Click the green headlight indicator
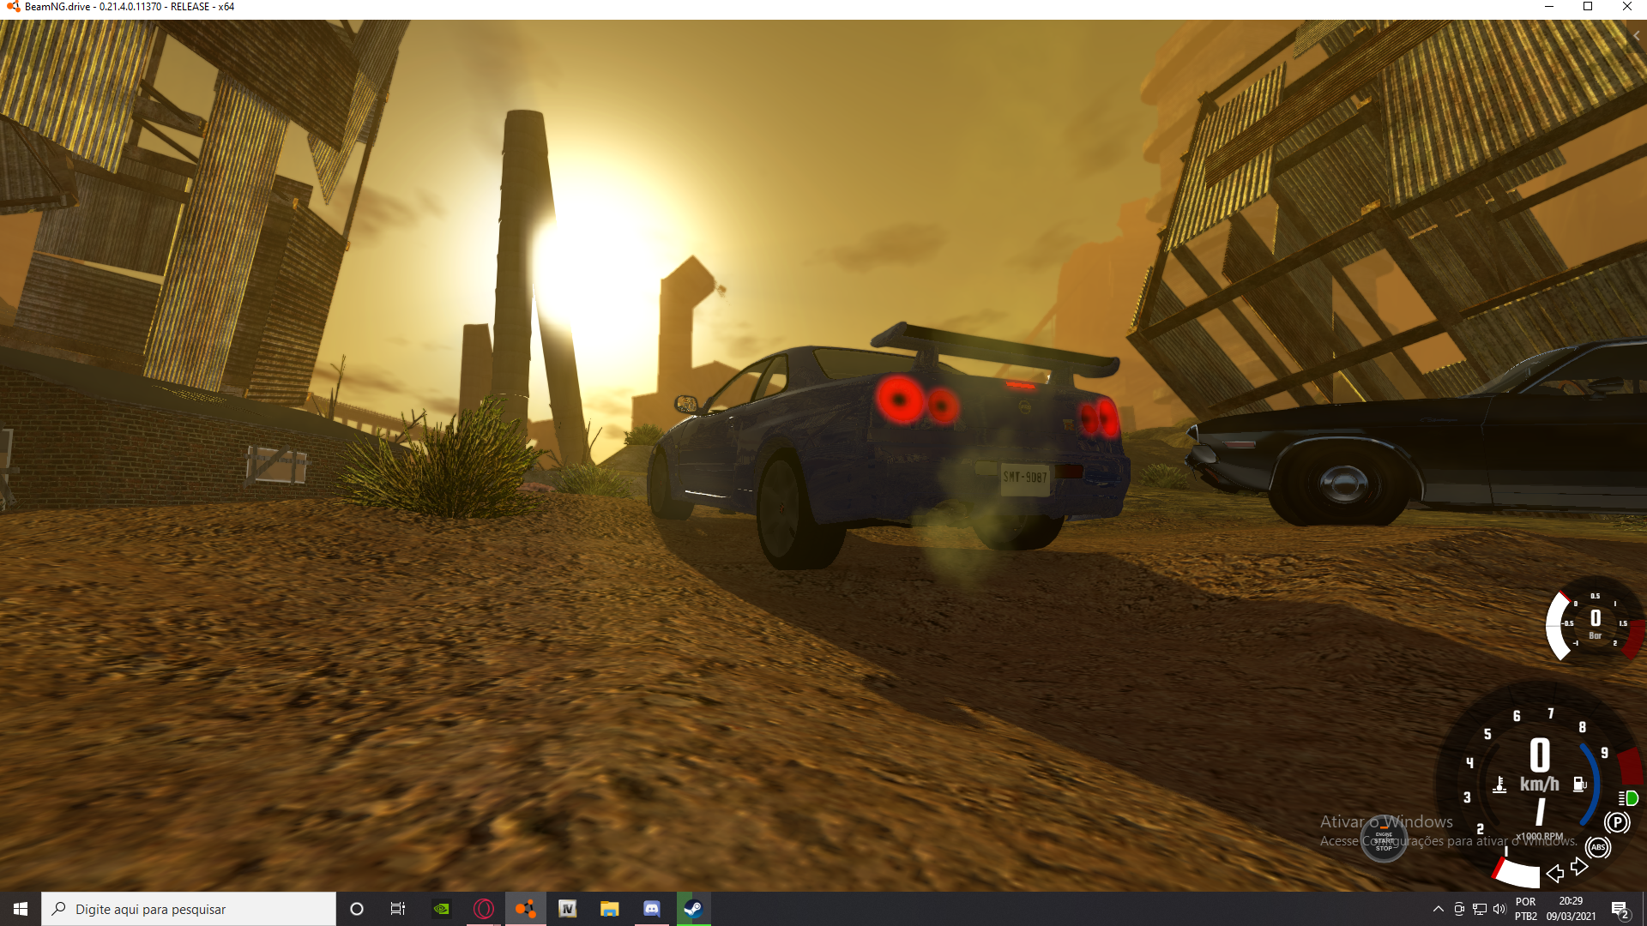The height and width of the screenshot is (926, 1647). click(1629, 798)
